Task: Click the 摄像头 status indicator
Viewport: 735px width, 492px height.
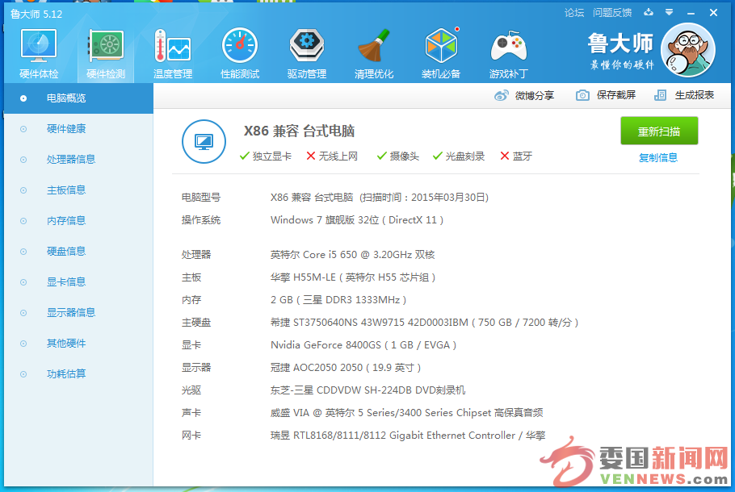Action: tap(398, 156)
